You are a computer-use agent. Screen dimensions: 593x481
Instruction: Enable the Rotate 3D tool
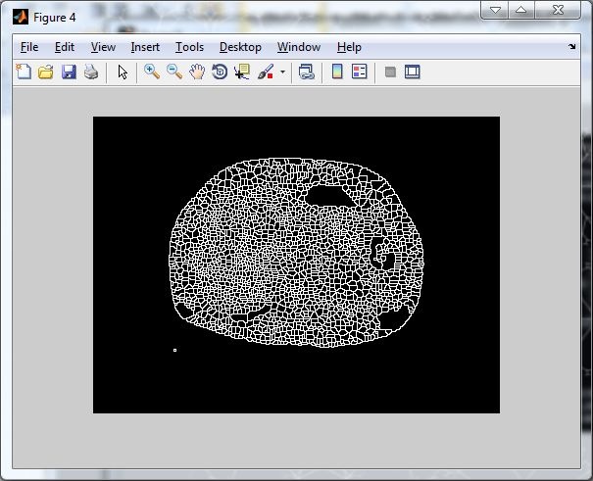(220, 72)
